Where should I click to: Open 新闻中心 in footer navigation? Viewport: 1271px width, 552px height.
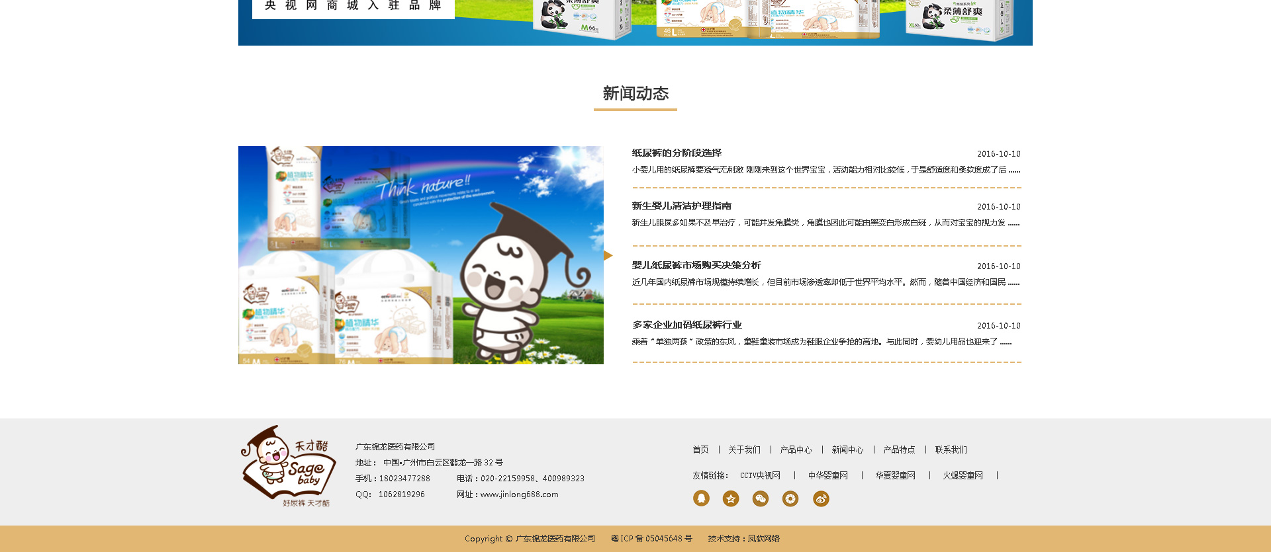(x=847, y=450)
